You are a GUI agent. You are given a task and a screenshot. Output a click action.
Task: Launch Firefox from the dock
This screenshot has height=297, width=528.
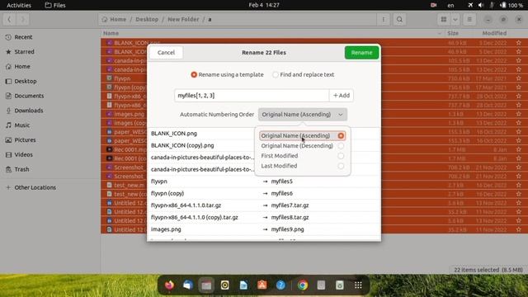click(x=169, y=285)
